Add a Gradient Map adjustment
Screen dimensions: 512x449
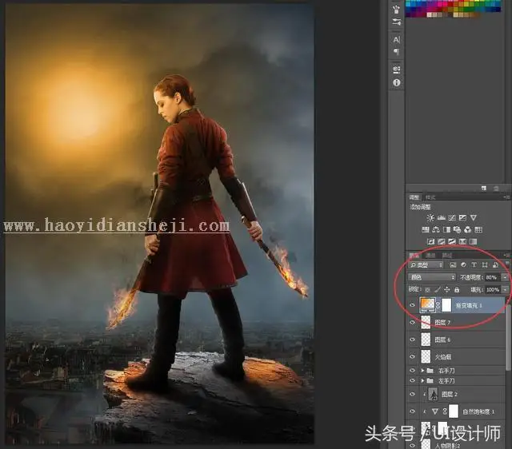click(474, 241)
